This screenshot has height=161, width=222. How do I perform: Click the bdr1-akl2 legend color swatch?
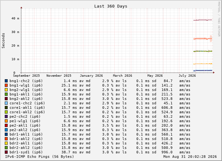tap(6, 139)
